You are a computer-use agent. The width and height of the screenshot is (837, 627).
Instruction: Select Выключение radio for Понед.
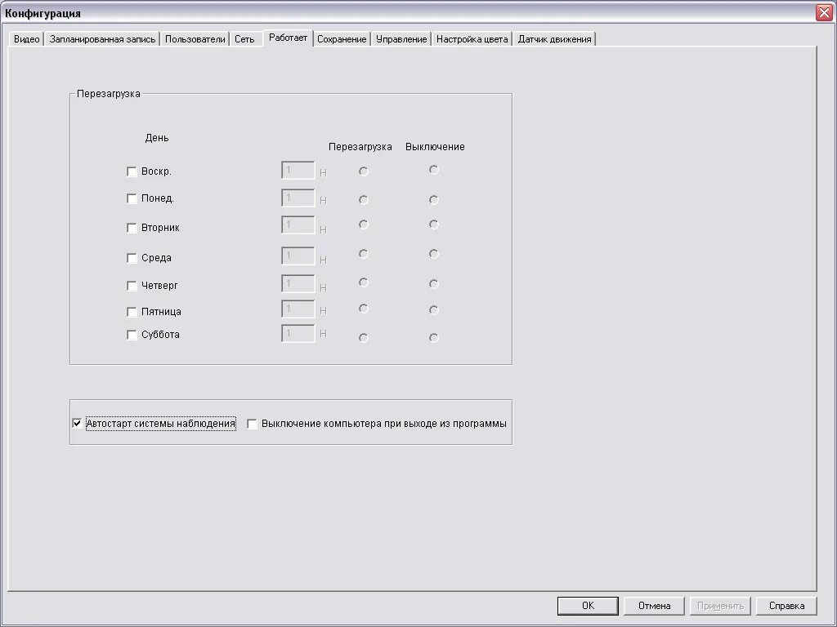(434, 200)
